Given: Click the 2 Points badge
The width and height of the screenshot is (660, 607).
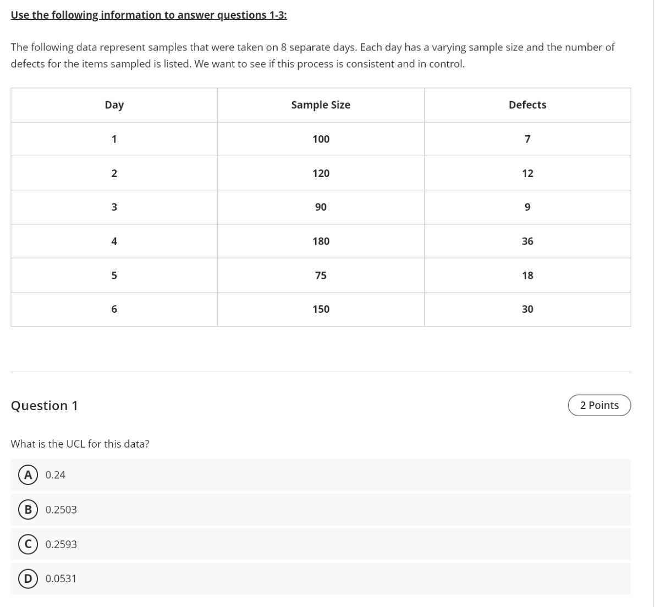Looking at the screenshot, I should pyautogui.click(x=599, y=405).
